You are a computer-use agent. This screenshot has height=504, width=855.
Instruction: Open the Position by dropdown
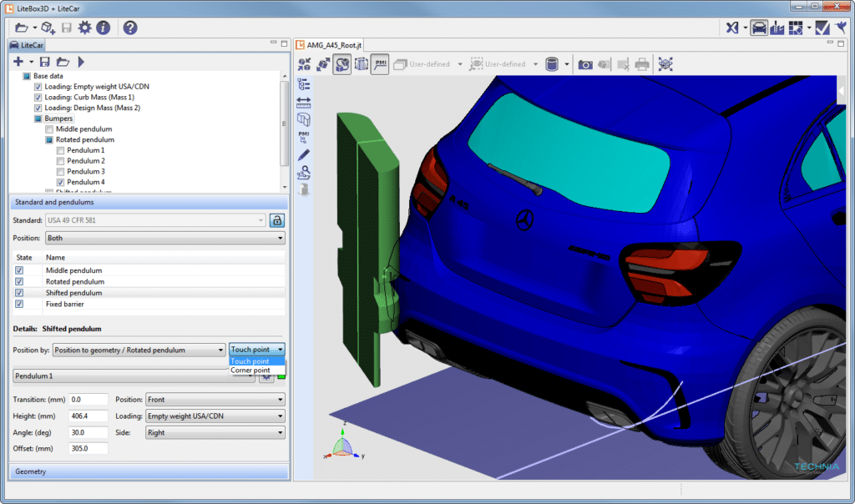pos(139,350)
